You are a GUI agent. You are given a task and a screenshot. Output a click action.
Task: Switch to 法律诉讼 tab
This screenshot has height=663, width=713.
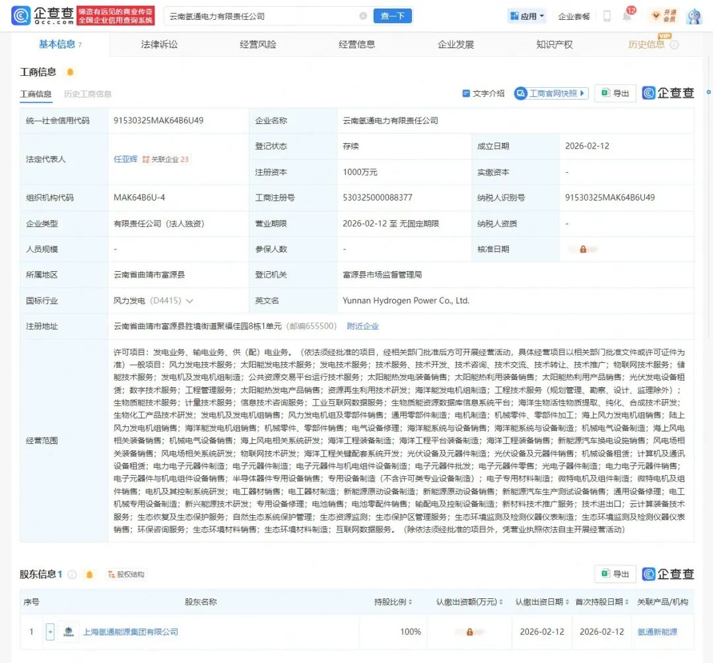[x=159, y=44]
